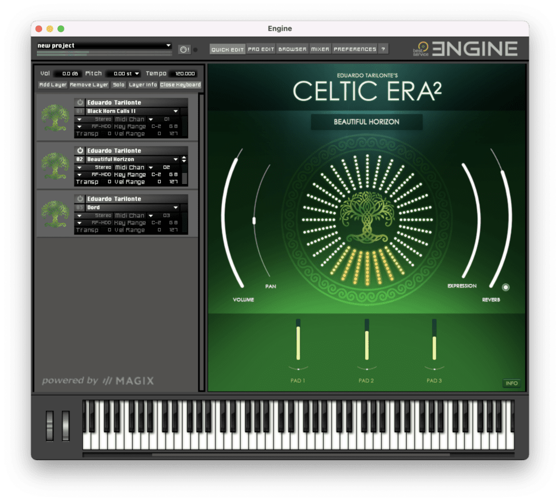Click the panic/MIDI reset icon
560x501 pixels.
(184, 50)
